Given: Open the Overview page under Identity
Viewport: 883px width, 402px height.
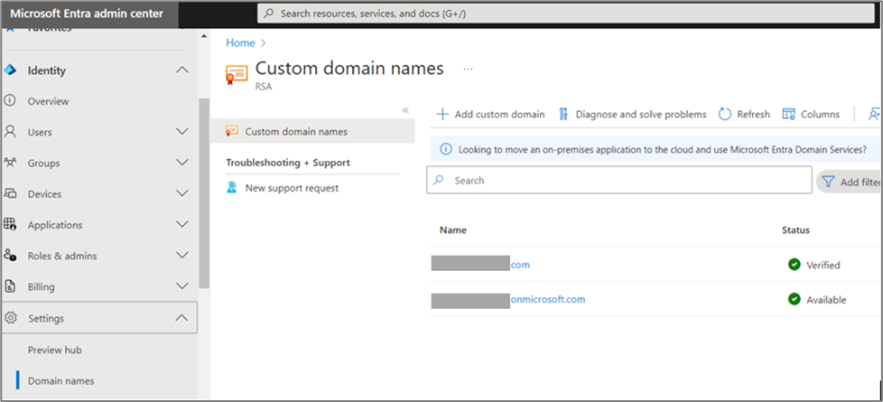Looking at the screenshot, I should (x=48, y=101).
